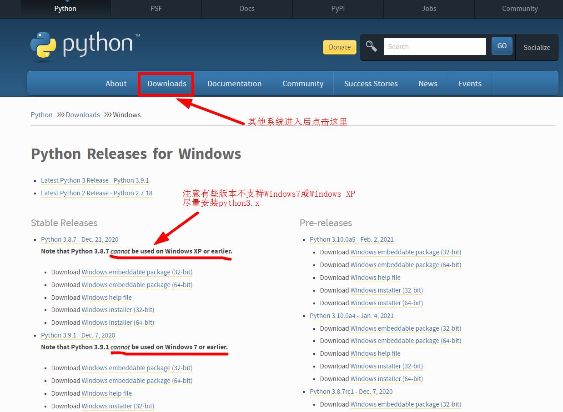Image resolution: width=563 pixels, height=412 pixels.
Task: Click the GO search button
Action: [502, 46]
